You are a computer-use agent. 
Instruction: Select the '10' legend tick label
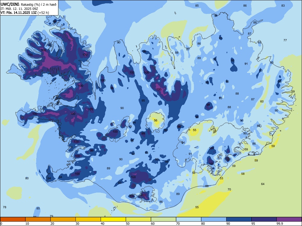[27, 224]
